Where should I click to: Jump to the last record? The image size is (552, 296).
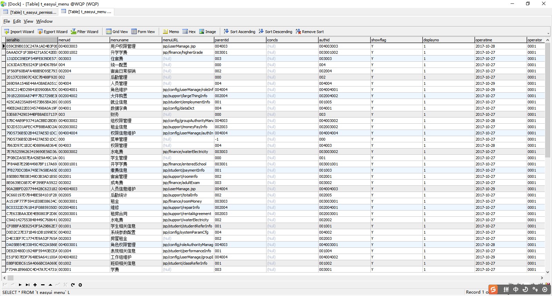pos(28,285)
